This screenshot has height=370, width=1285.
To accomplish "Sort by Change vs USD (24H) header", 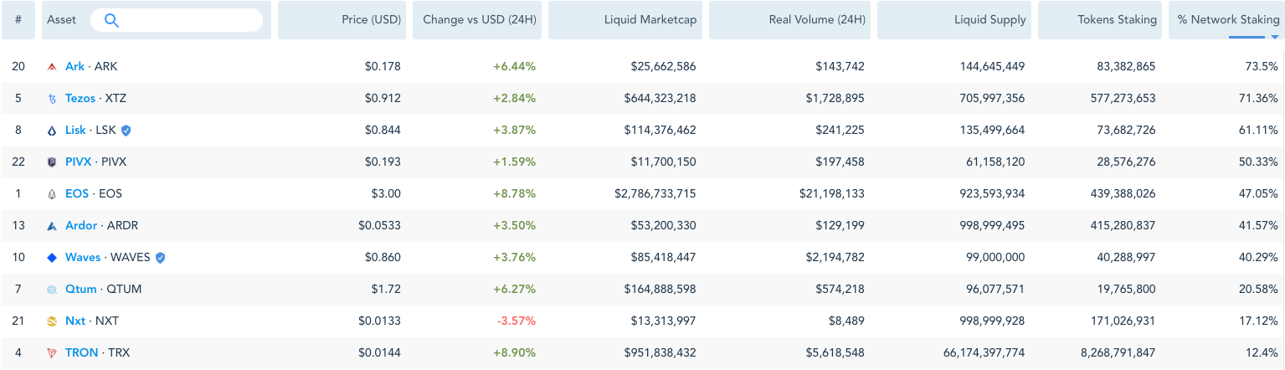I will coord(477,20).
